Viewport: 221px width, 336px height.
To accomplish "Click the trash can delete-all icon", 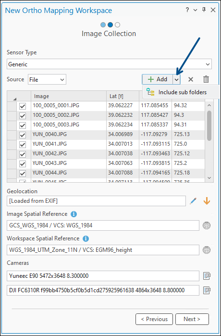I will (x=206, y=79).
